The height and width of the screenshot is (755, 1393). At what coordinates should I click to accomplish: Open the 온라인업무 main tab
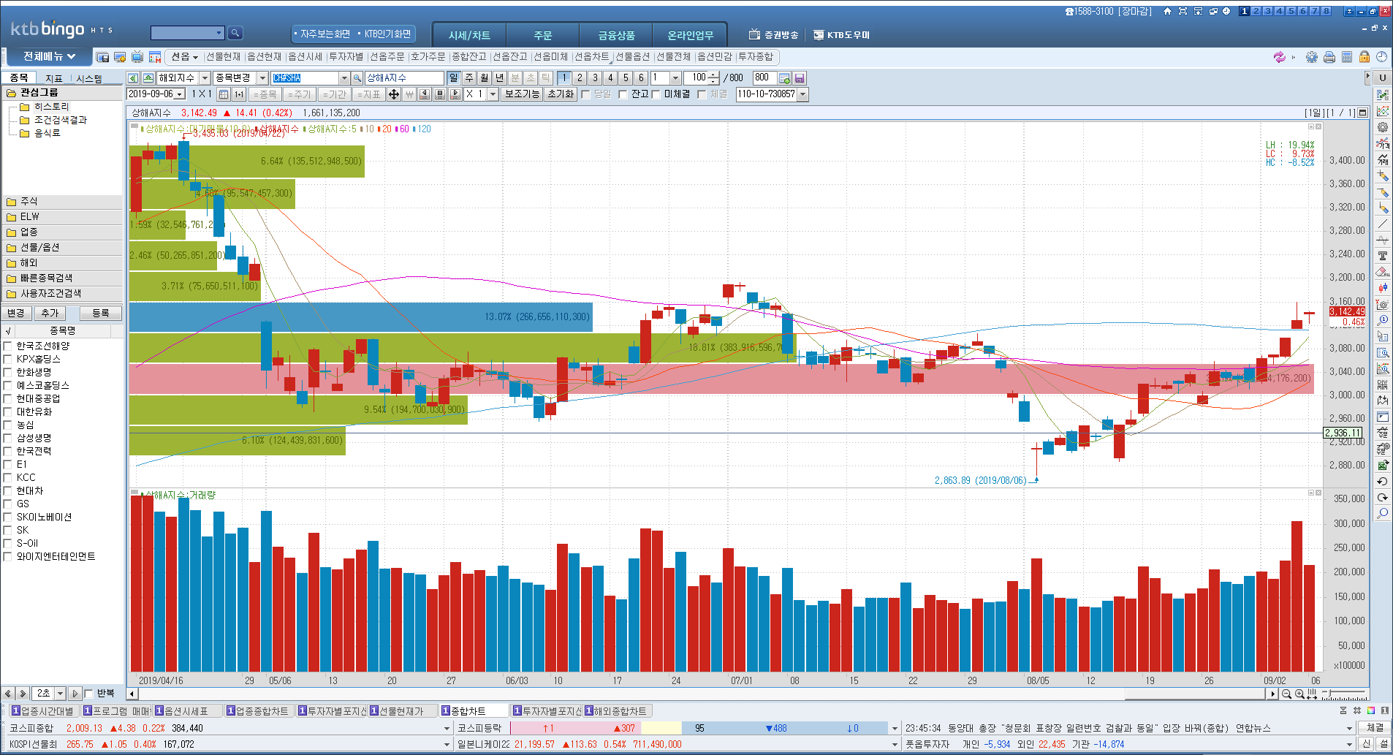click(690, 35)
